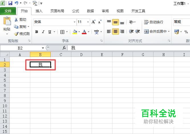Toggle Center horizontal alignment
This screenshot has height=134, width=190.
point(116,32)
